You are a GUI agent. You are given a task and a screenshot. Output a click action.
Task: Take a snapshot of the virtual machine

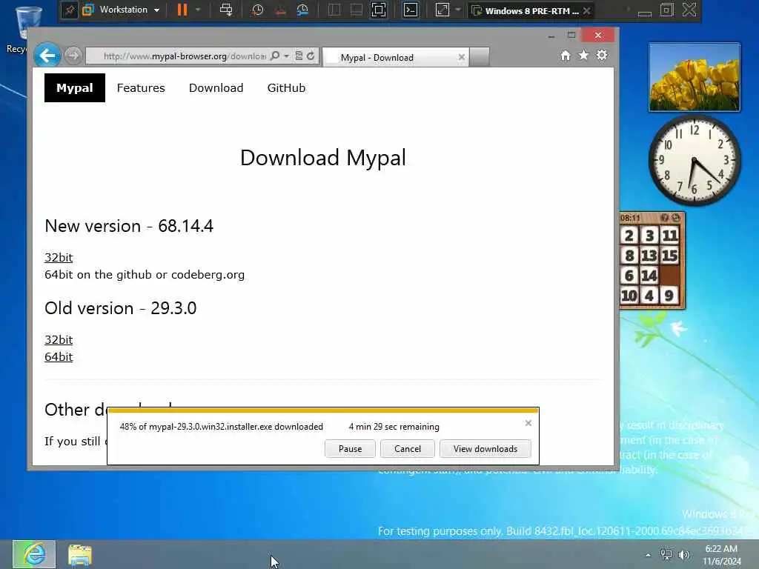click(257, 10)
